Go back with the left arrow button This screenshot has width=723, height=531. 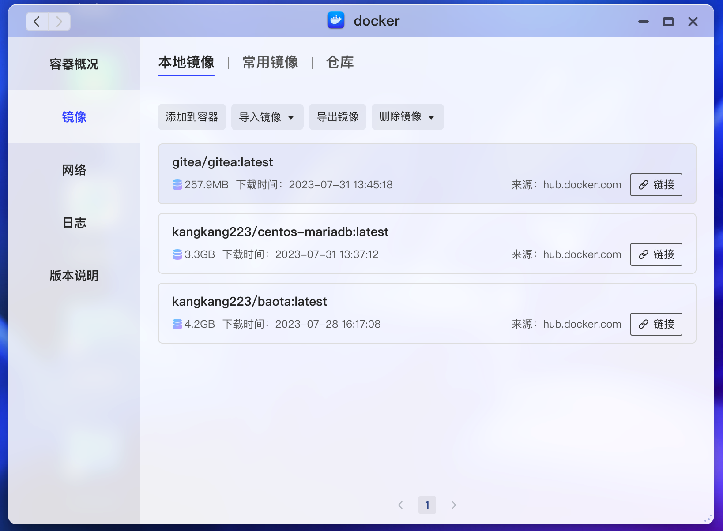pyautogui.click(x=37, y=22)
